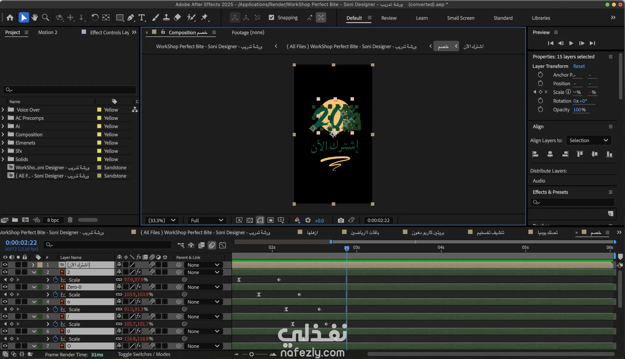625x359 pixels.
Task: Expand the Voice Over folder
Action: tap(3, 110)
